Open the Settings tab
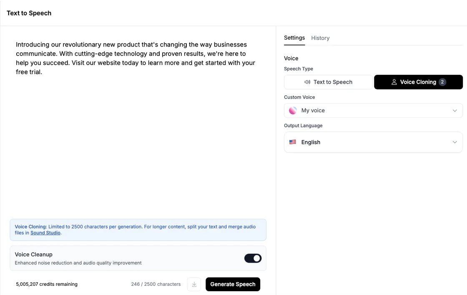Viewport: 467px width, 295px height. click(294, 38)
